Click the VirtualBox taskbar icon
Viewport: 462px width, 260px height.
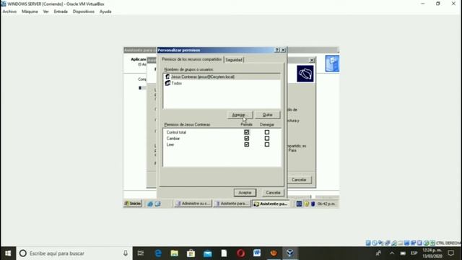[290, 253]
